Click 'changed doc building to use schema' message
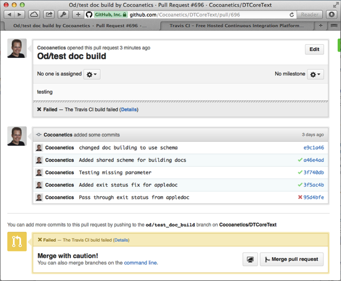The height and width of the screenshot is (281, 341). 128,148
